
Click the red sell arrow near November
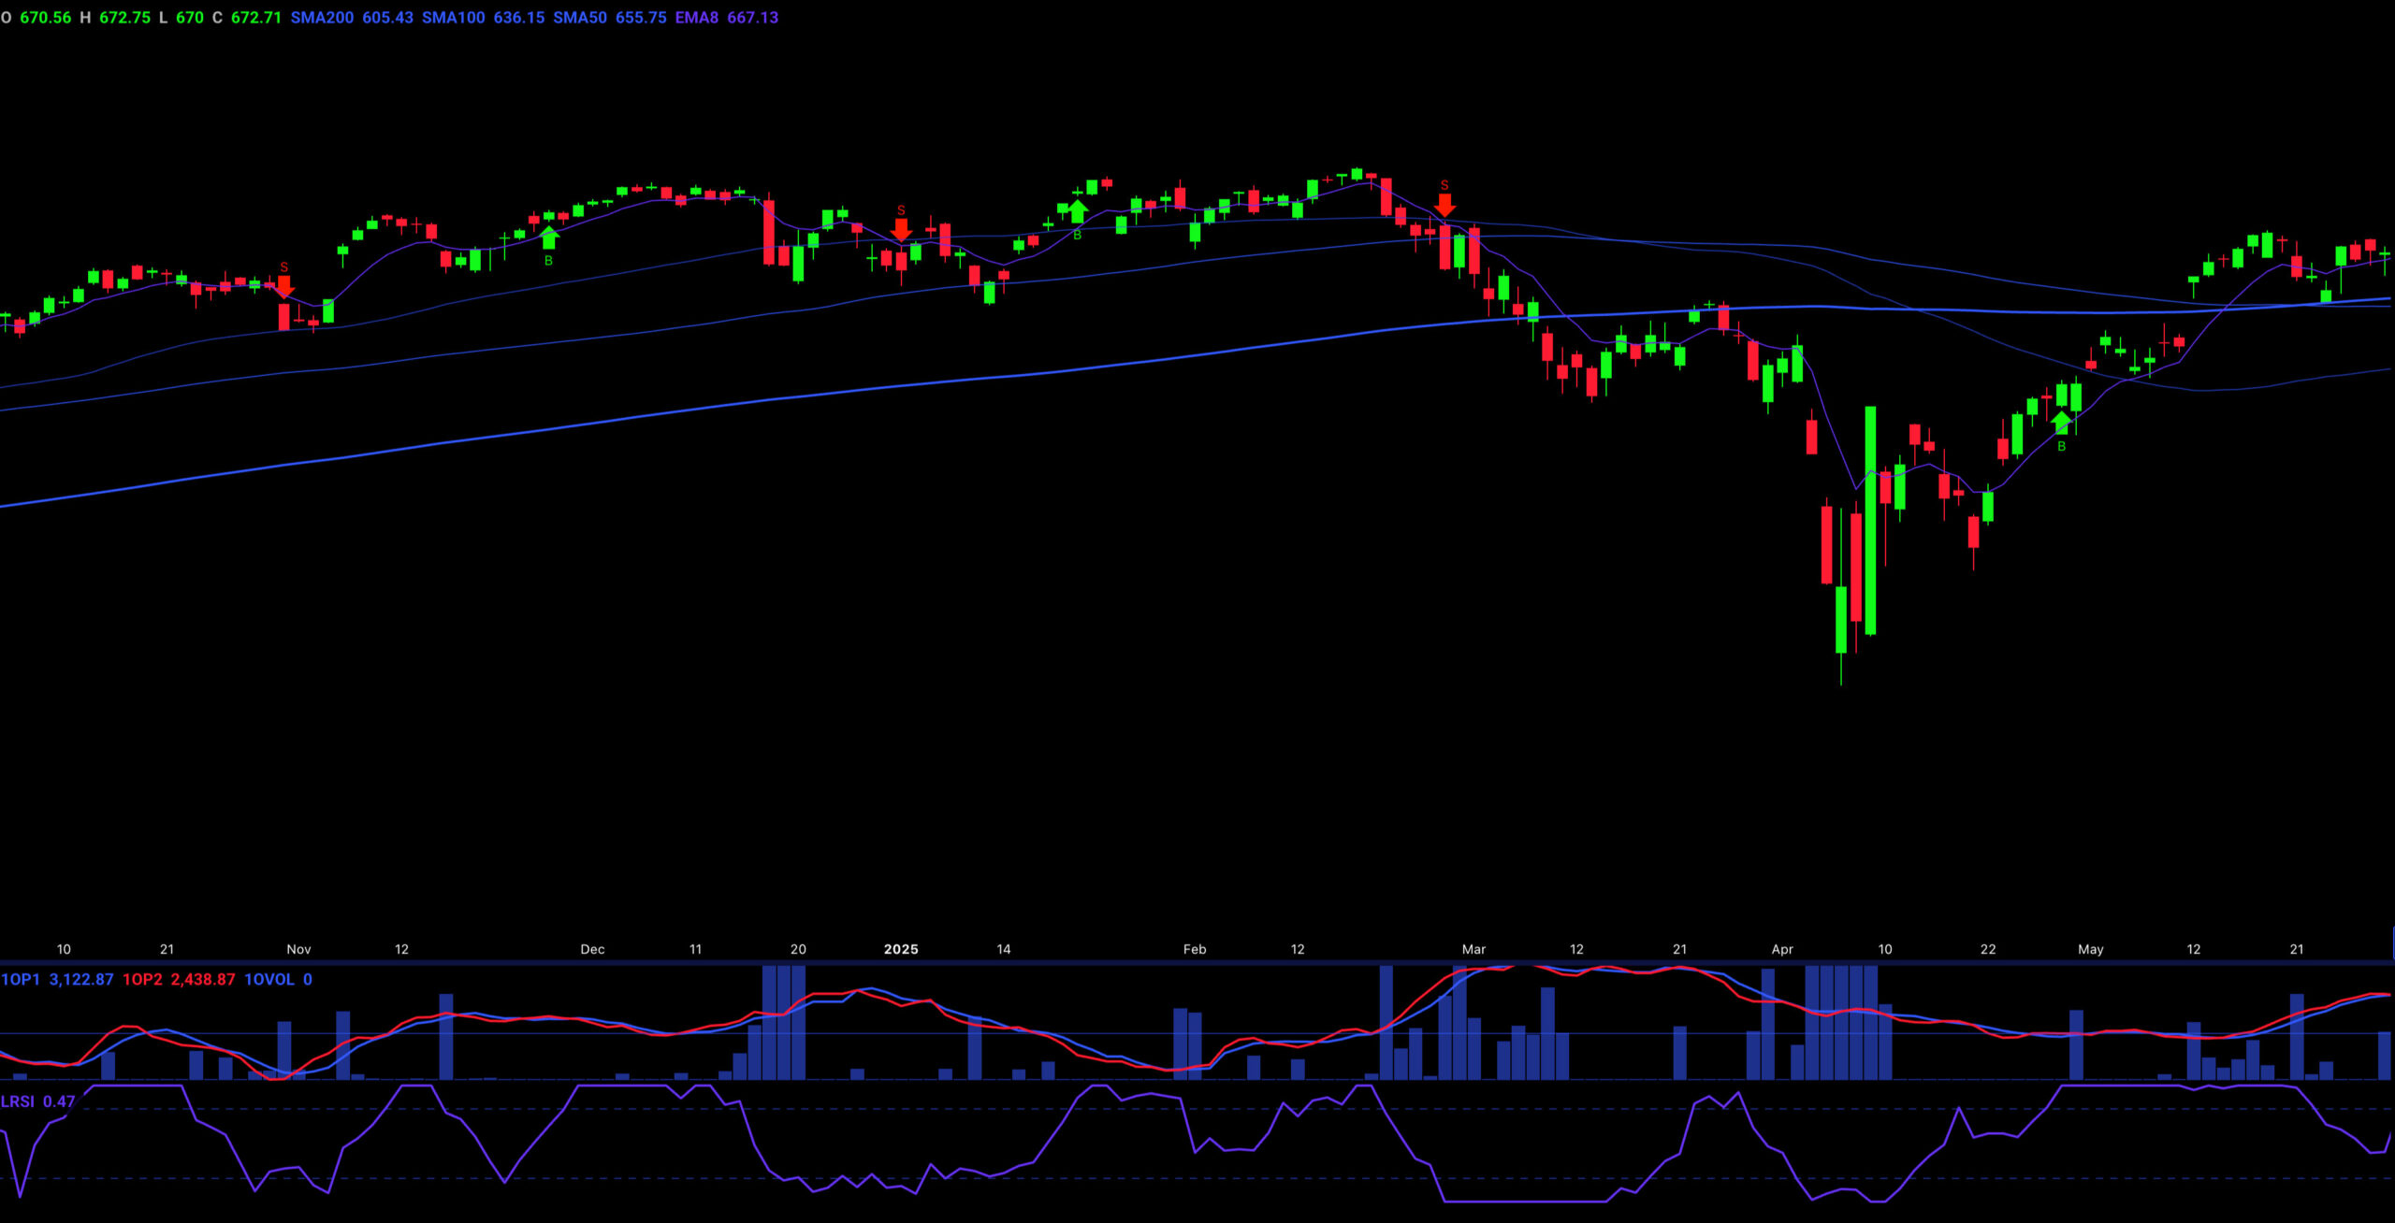284,285
